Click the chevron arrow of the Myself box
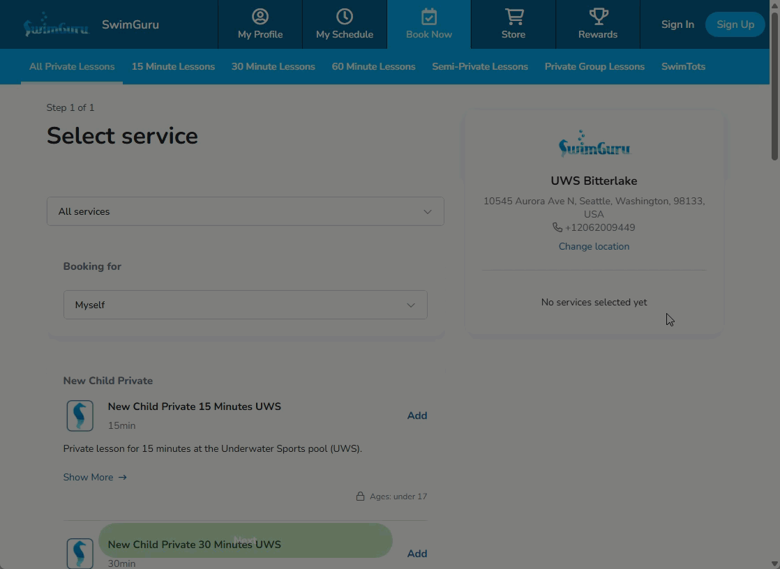The height and width of the screenshot is (569, 780). tap(411, 305)
